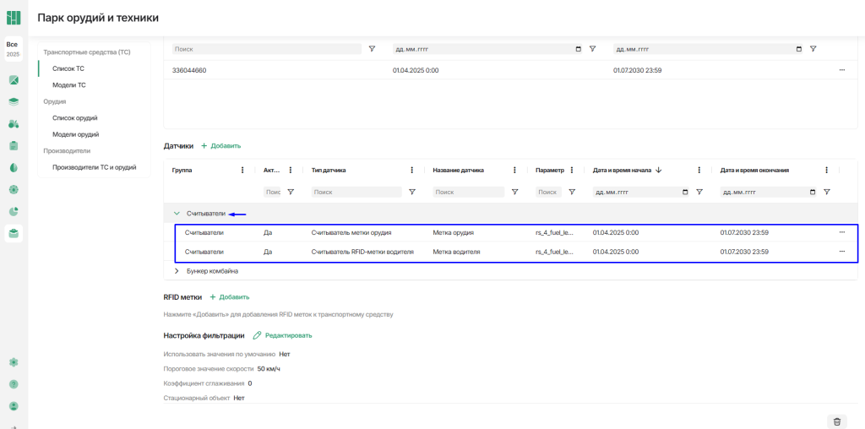Select Производители ТС и орудий menu item
The image size is (865, 429).
pyautogui.click(x=94, y=167)
